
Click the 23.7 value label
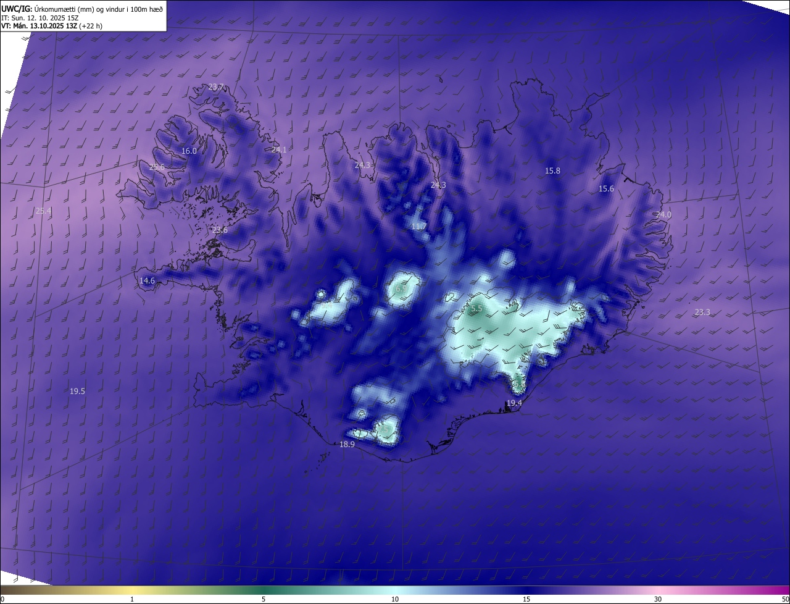(216, 87)
